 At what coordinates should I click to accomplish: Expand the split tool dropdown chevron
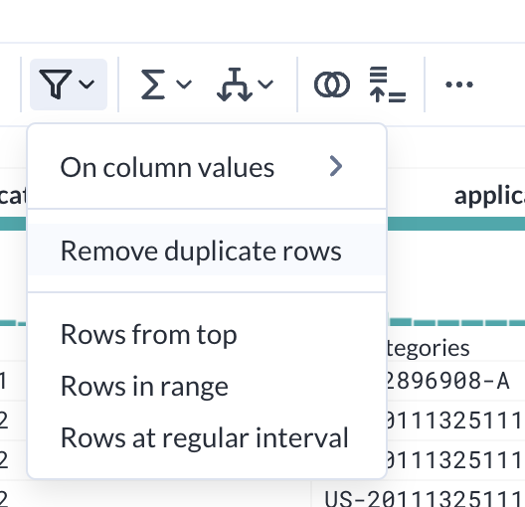pos(265,84)
